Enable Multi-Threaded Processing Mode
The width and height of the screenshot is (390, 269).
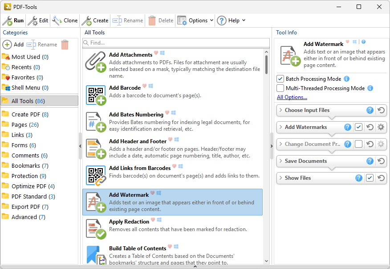[x=280, y=88]
